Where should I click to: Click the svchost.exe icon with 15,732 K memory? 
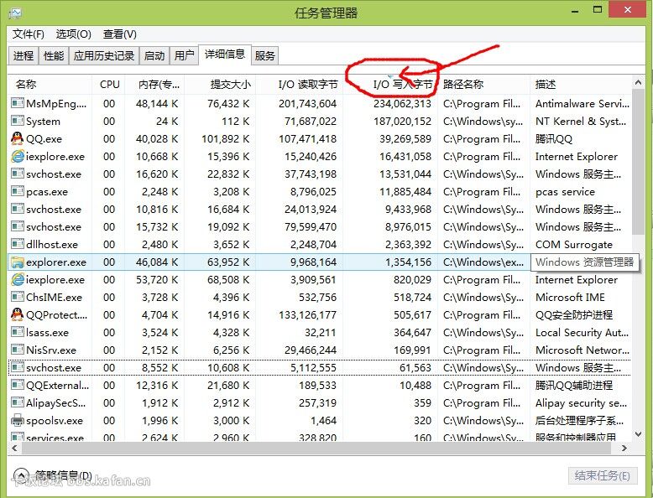click(x=18, y=226)
